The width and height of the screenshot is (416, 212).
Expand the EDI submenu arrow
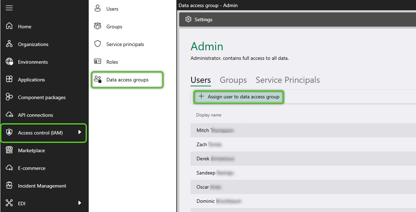(80, 203)
